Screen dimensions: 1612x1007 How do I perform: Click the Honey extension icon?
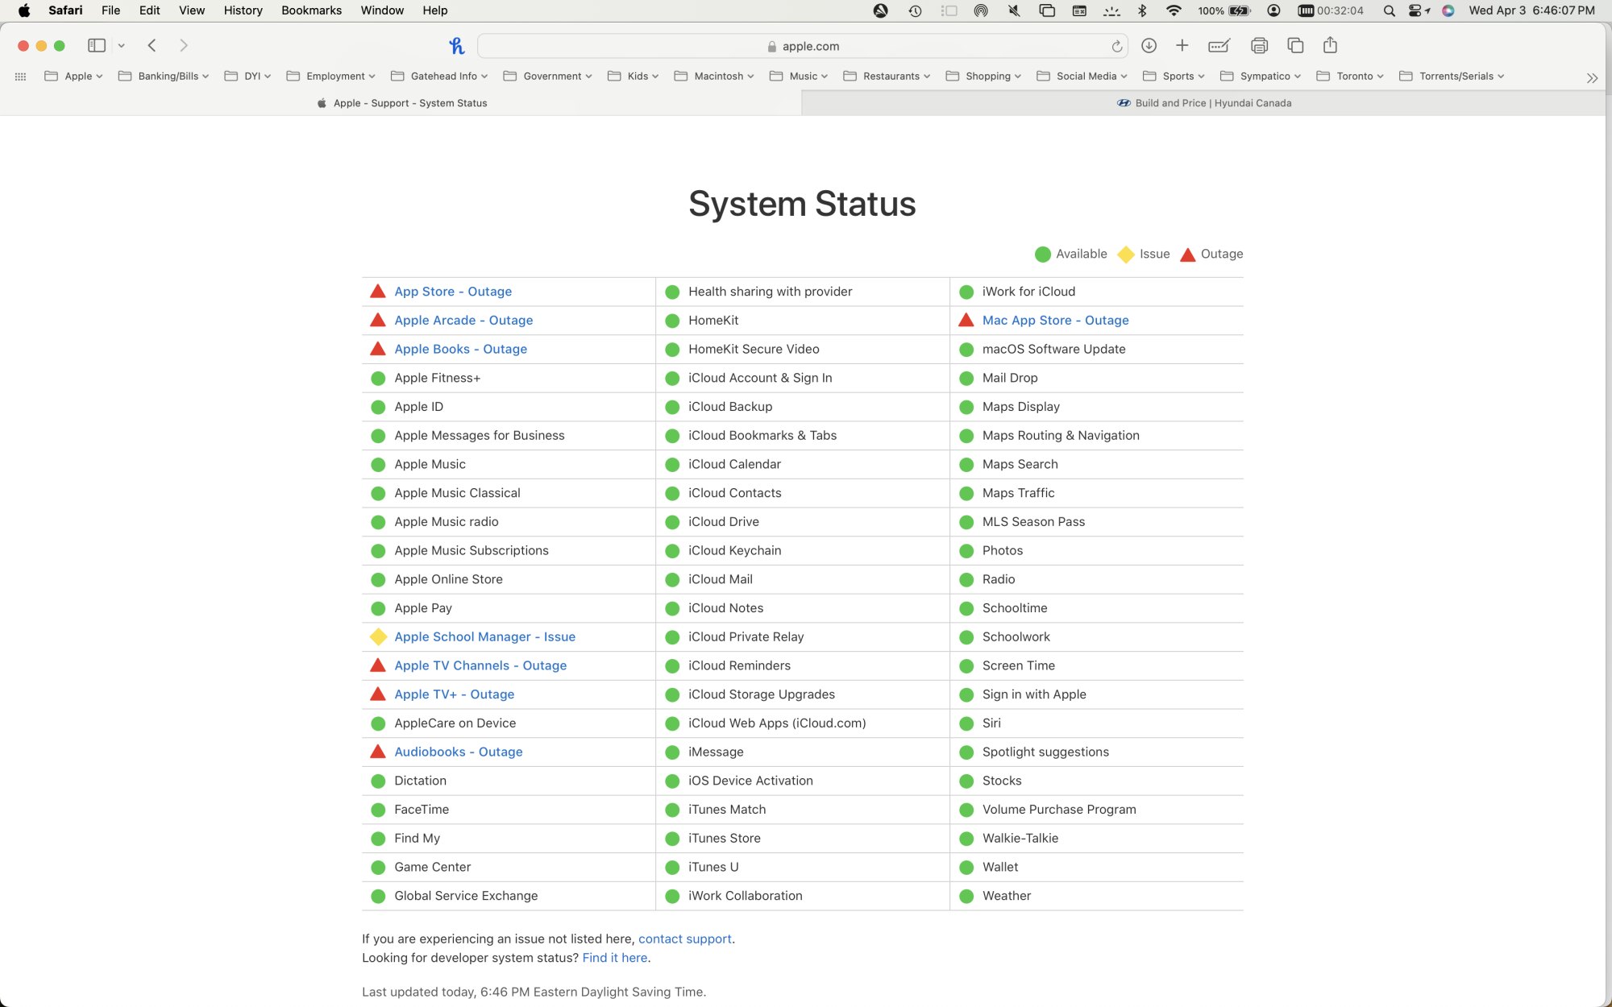tap(457, 46)
